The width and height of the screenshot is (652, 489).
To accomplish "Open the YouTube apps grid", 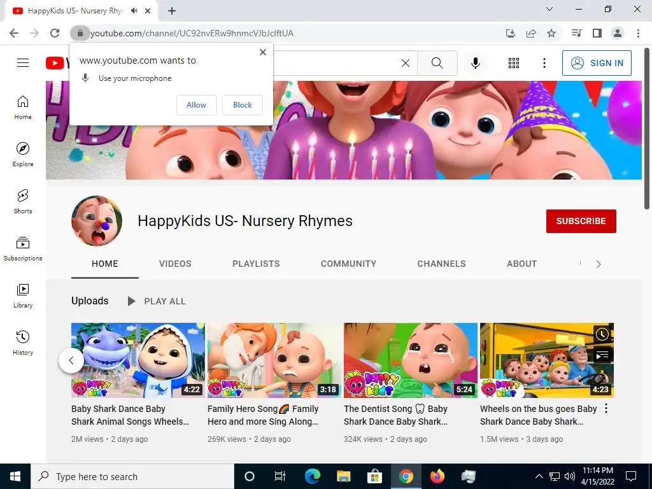I will (514, 63).
